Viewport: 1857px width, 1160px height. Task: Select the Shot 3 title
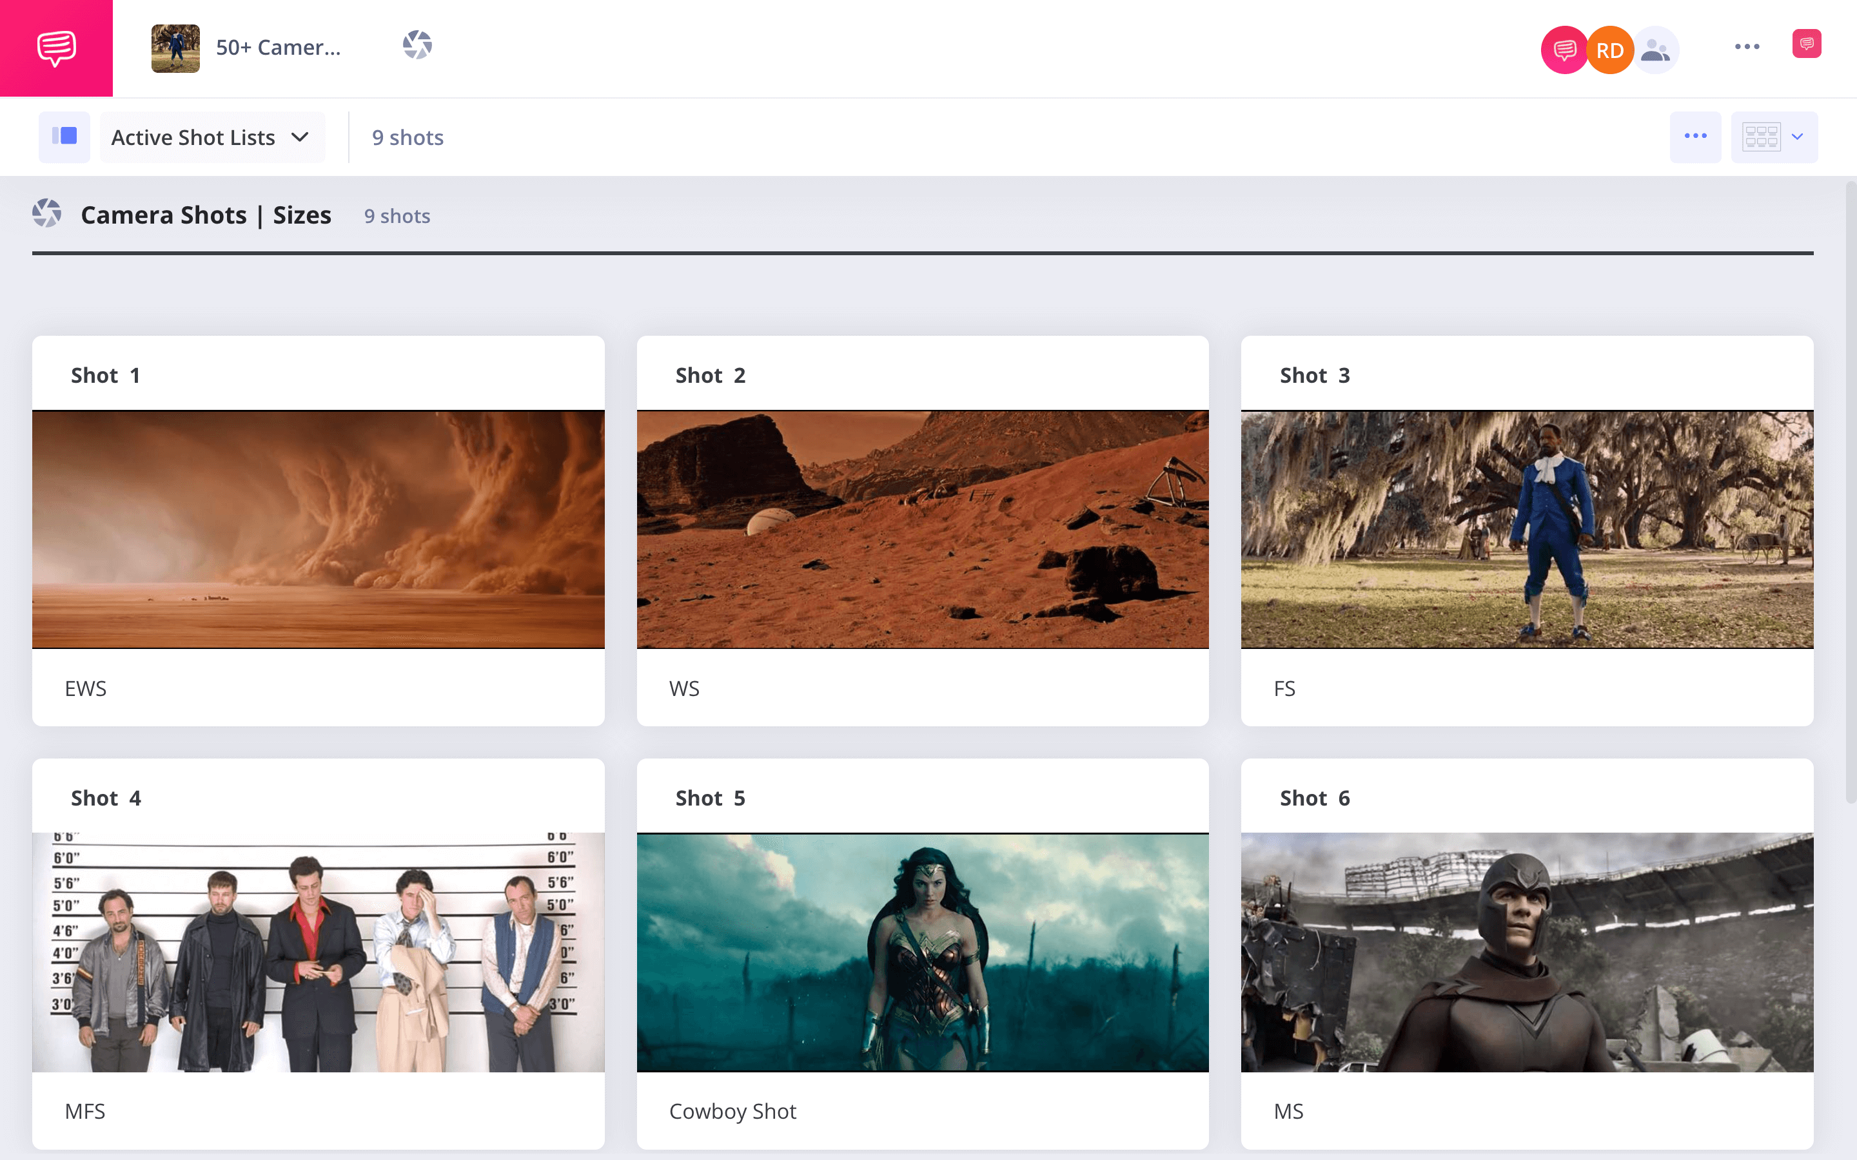coord(1315,374)
